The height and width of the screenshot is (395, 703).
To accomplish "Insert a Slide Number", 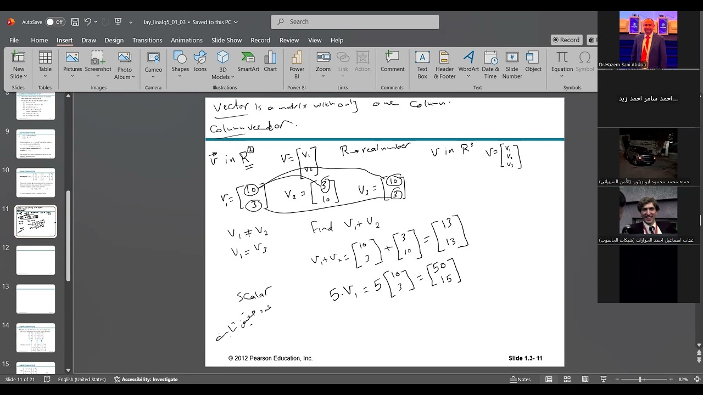I will coord(512,65).
